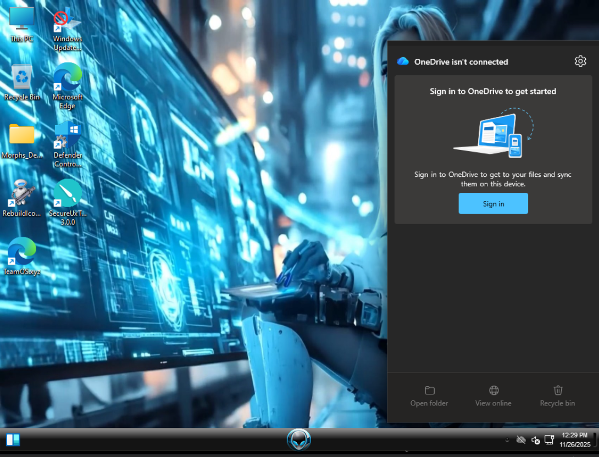Image resolution: width=599 pixels, height=457 pixels.
Task: Select View online globe option
Action: [x=493, y=395]
